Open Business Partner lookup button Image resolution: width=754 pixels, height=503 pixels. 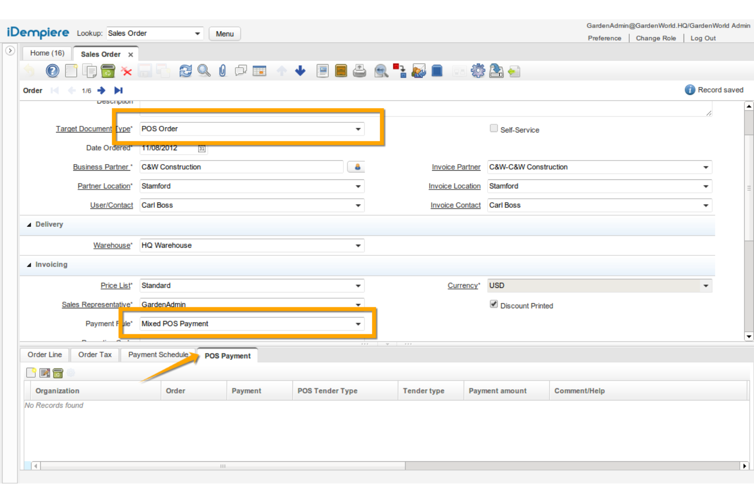point(357,167)
